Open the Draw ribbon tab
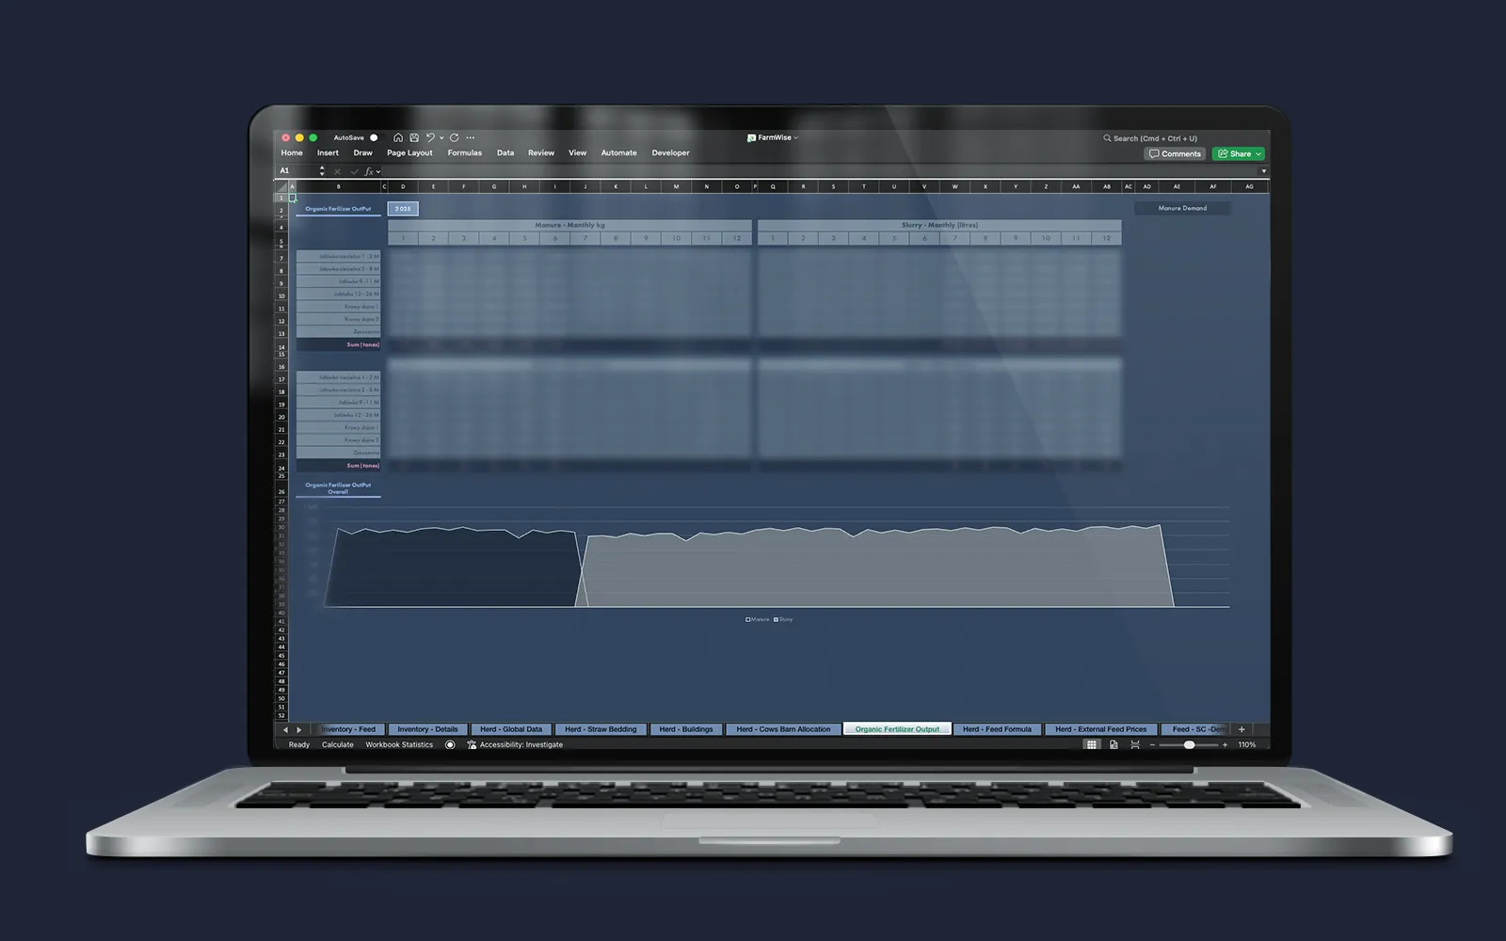The width and height of the screenshot is (1506, 941). tap(363, 152)
